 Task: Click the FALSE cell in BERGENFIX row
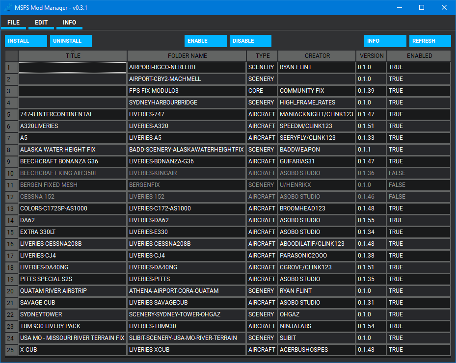[419, 185]
